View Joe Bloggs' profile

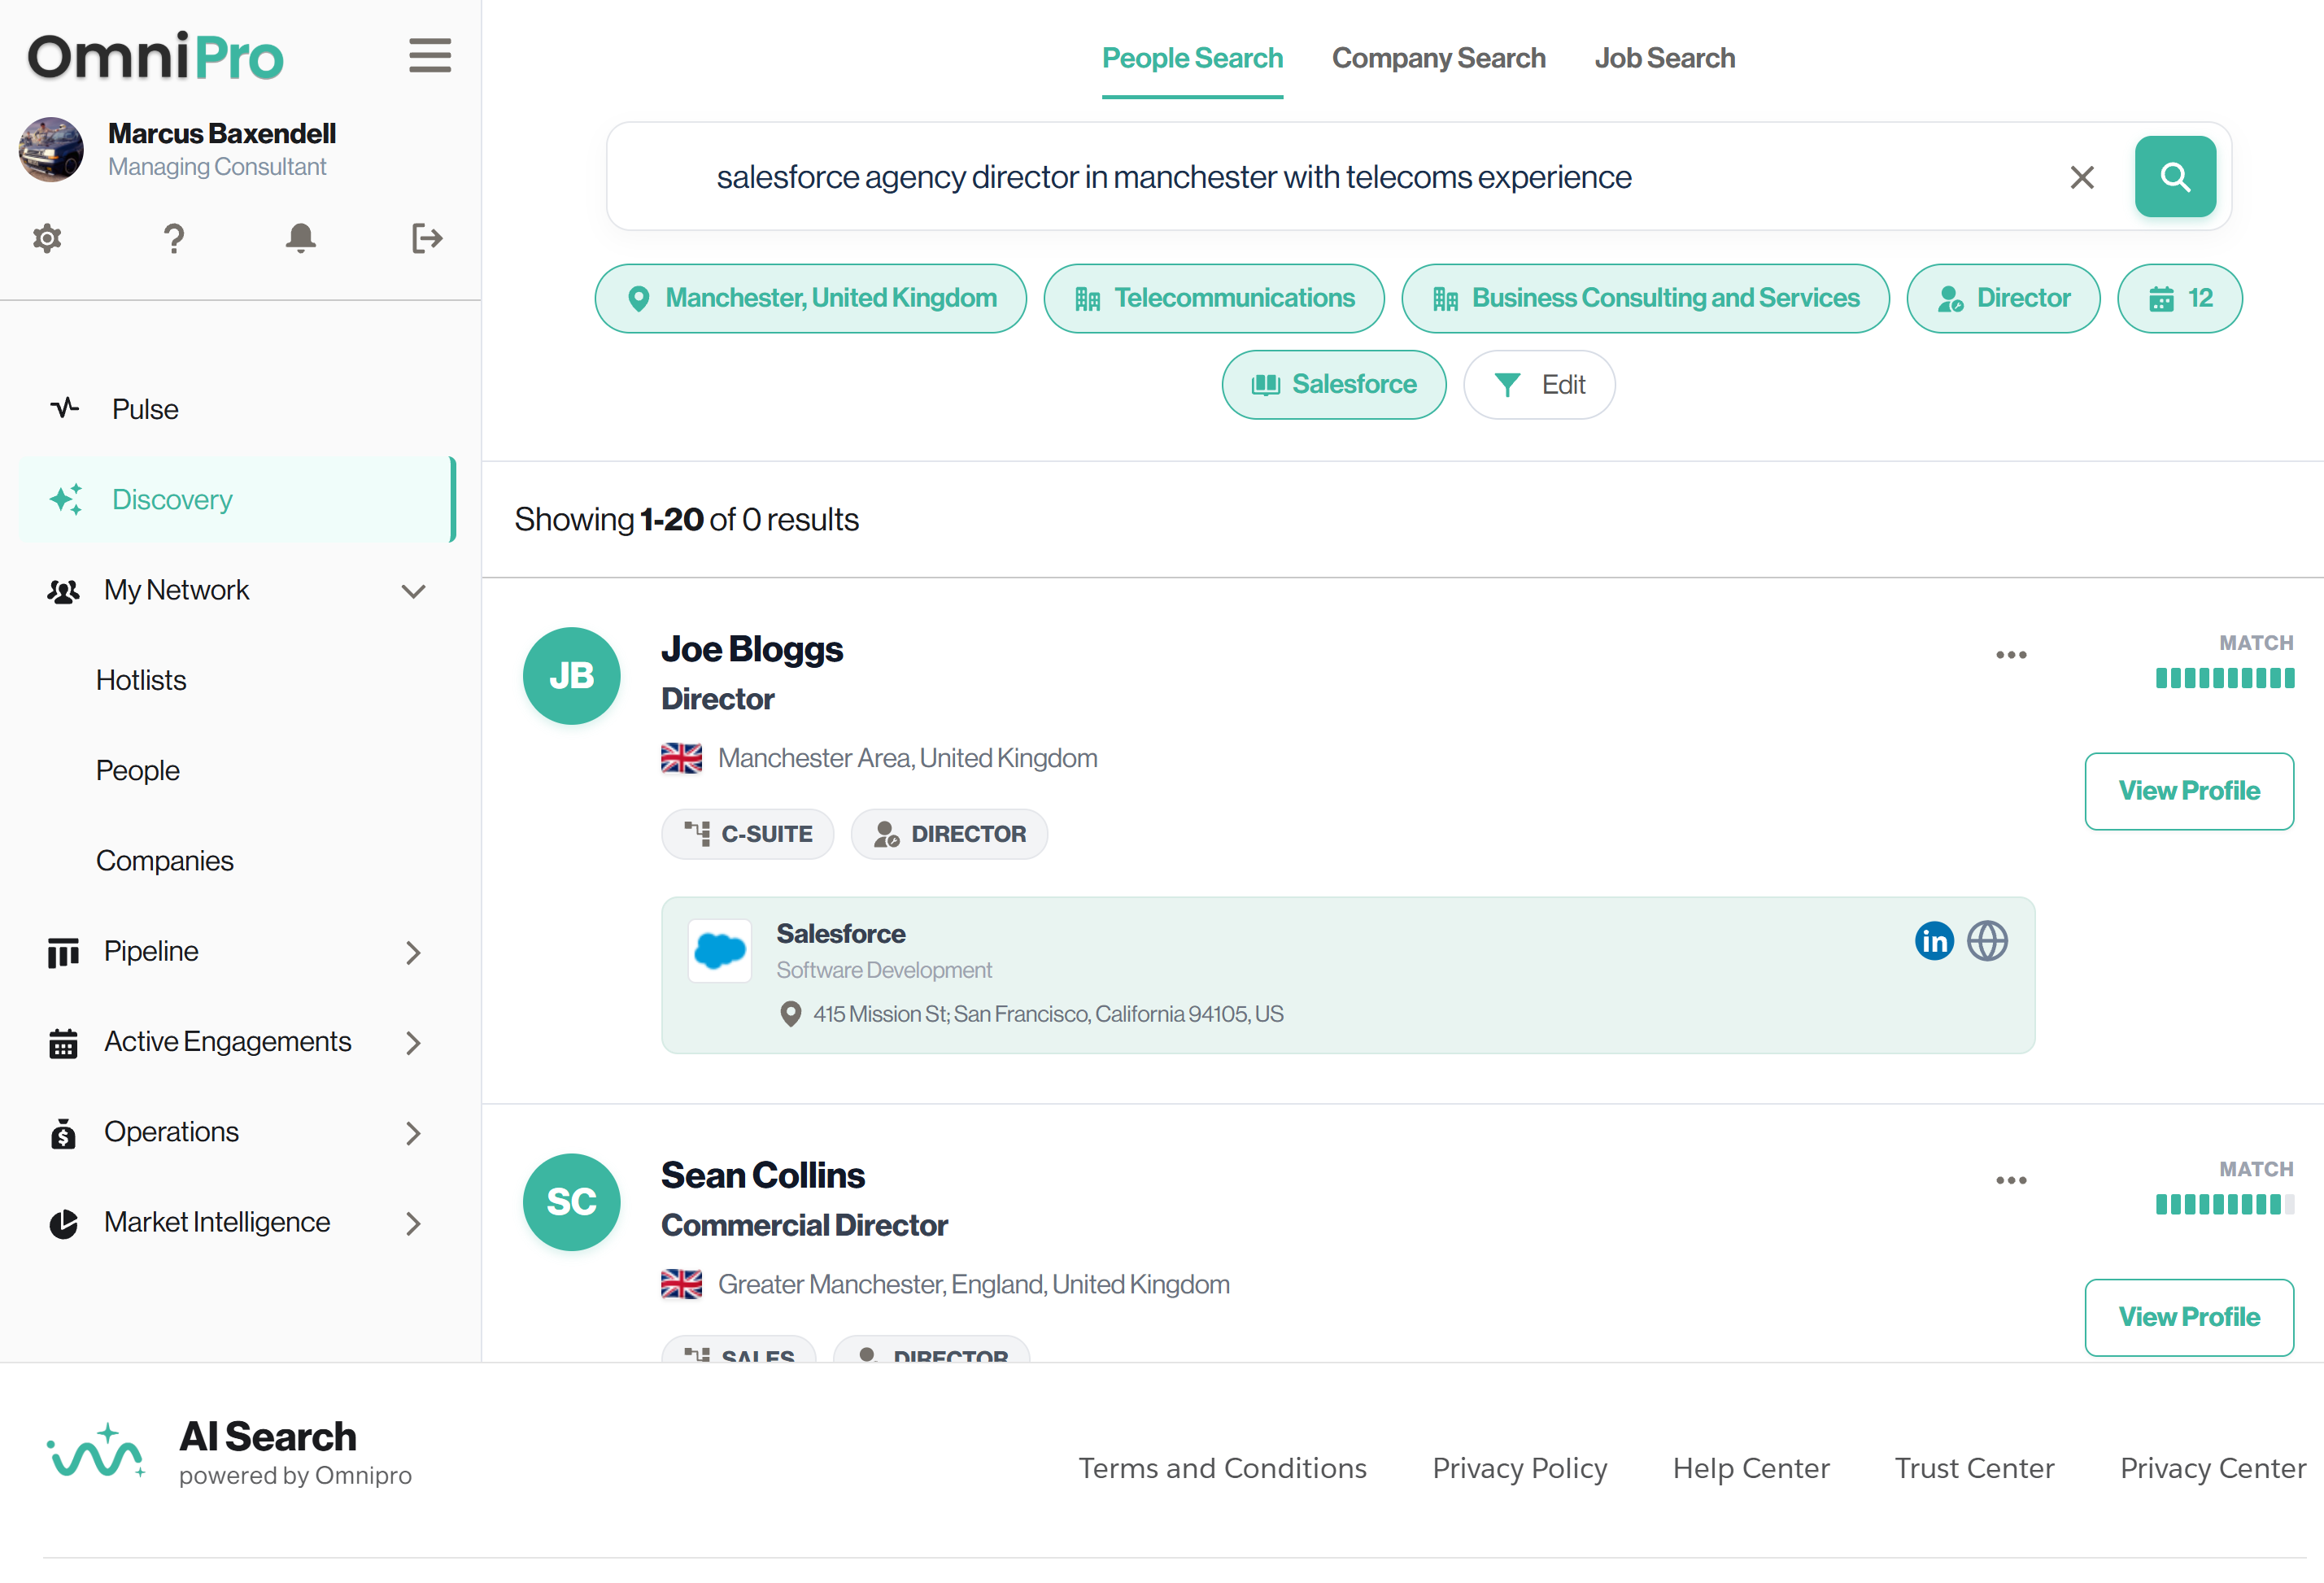(x=2188, y=790)
